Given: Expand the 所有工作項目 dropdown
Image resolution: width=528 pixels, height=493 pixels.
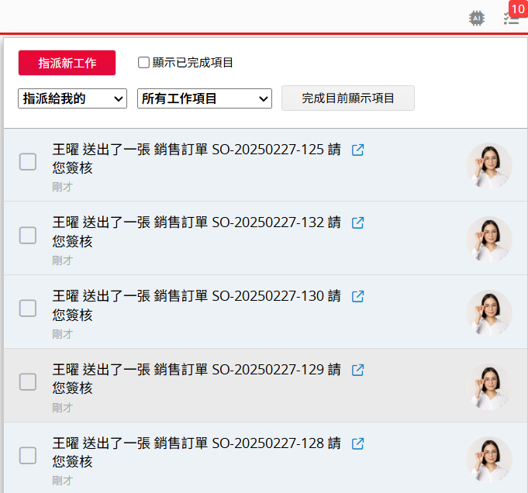Looking at the screenshot, I should pos(204,98).
